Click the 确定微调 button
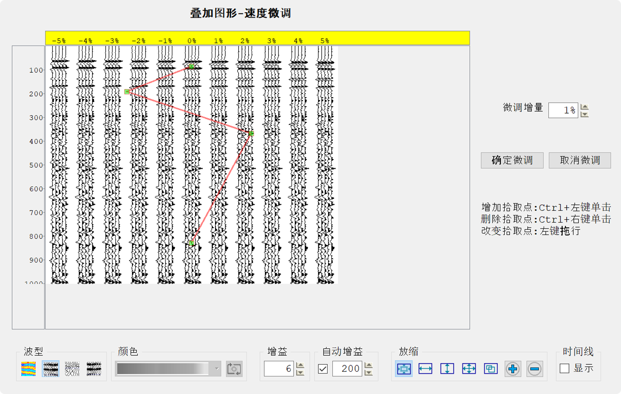The image size is (621, 394). 512,160
